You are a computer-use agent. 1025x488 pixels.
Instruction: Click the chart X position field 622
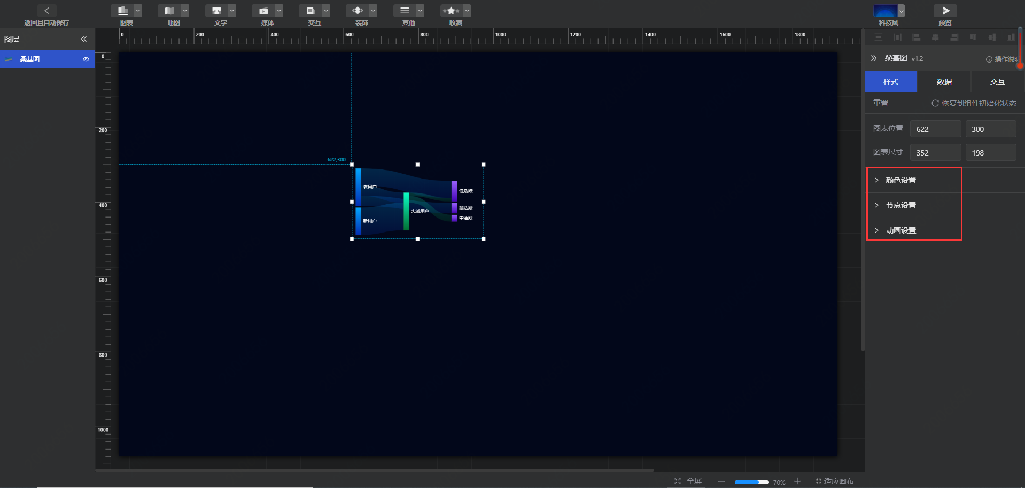(936, 129)
